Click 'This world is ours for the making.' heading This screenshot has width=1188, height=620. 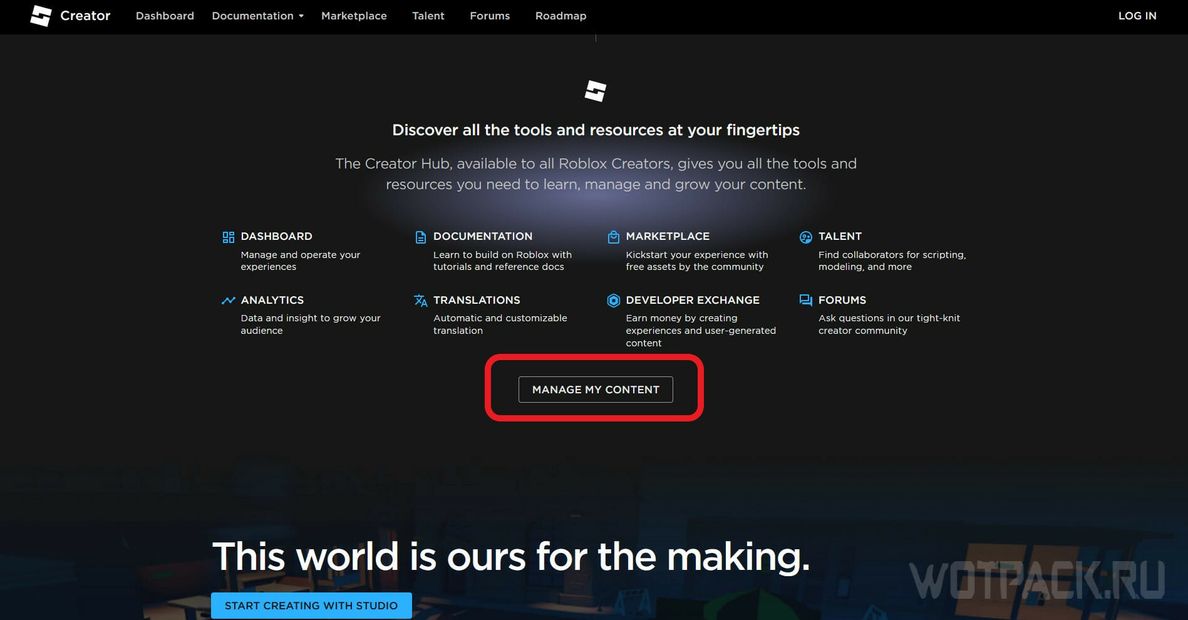coord(511,556)
